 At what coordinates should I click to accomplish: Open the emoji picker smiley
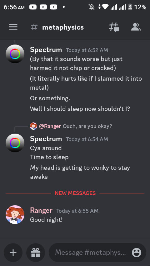[x=137, y=253]
